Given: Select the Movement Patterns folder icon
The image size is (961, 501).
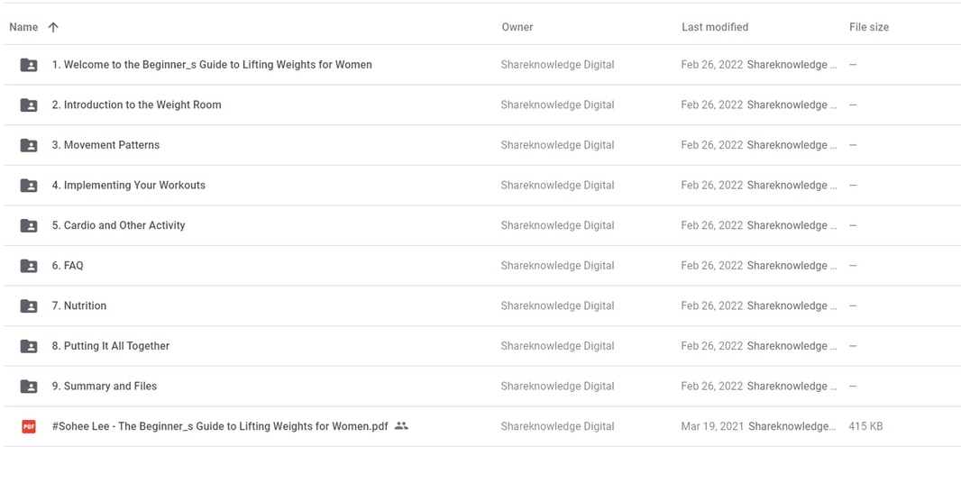Looking at the screenshot, I should coord(29,145).
